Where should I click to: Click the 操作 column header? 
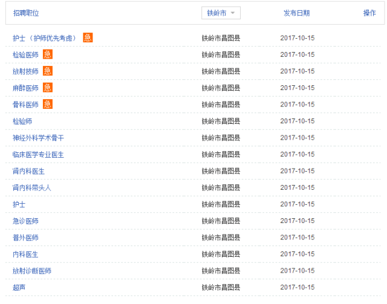pyautogui.click(x=369, y=13)
